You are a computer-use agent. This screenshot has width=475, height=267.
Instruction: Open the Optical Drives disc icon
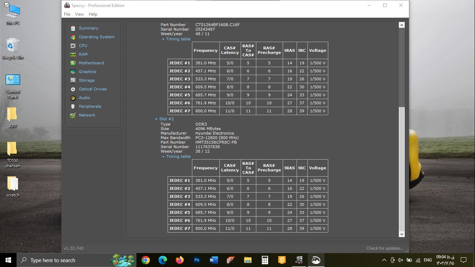coord(73,89)
